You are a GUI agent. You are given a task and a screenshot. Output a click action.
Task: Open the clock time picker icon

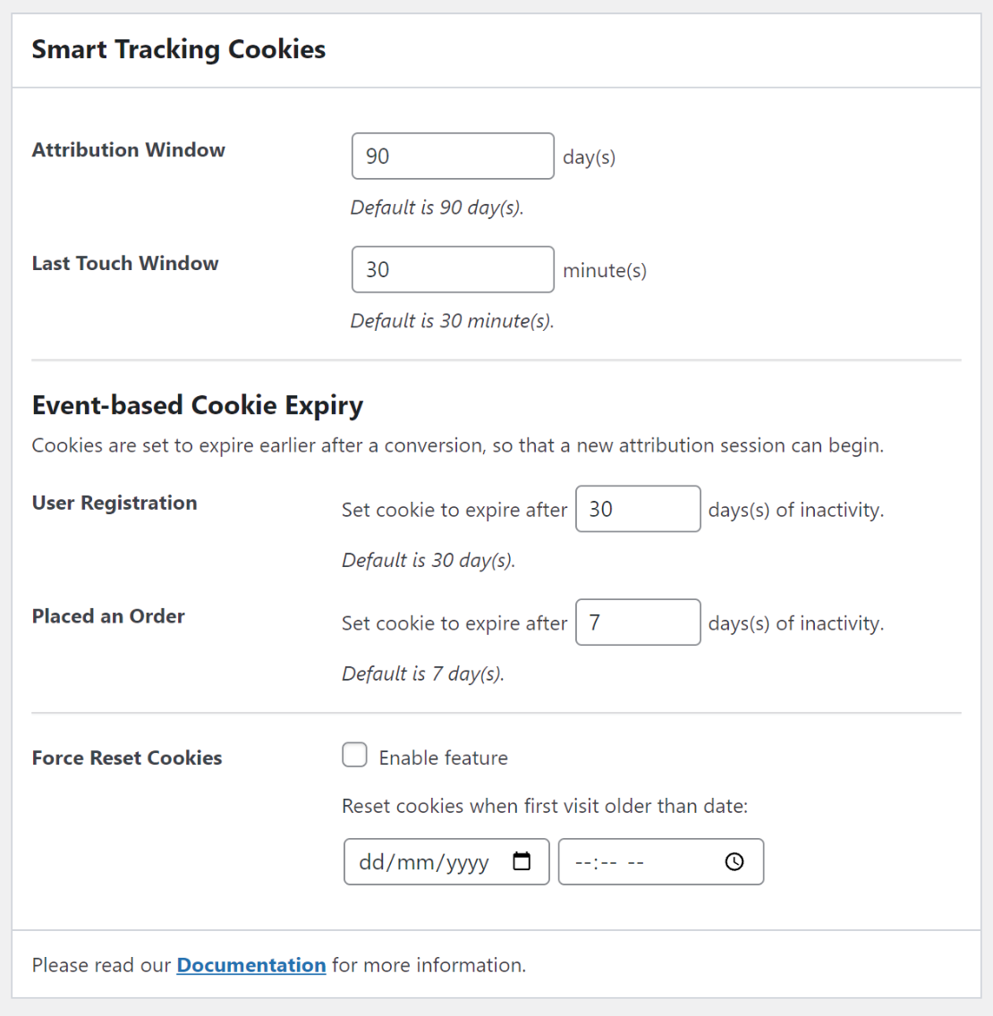[734, 861]
